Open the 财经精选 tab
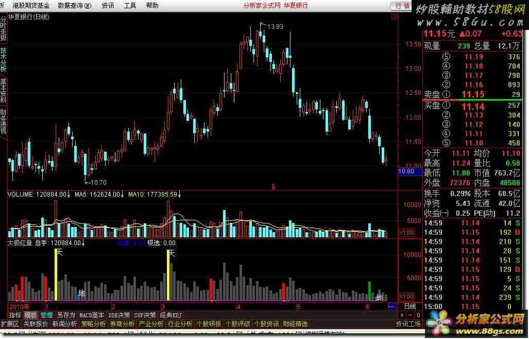 [x=295, y=324]
